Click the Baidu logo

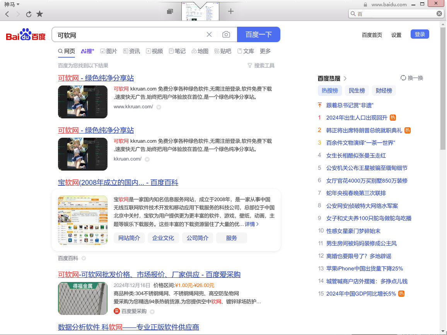(x=26, y=34)
